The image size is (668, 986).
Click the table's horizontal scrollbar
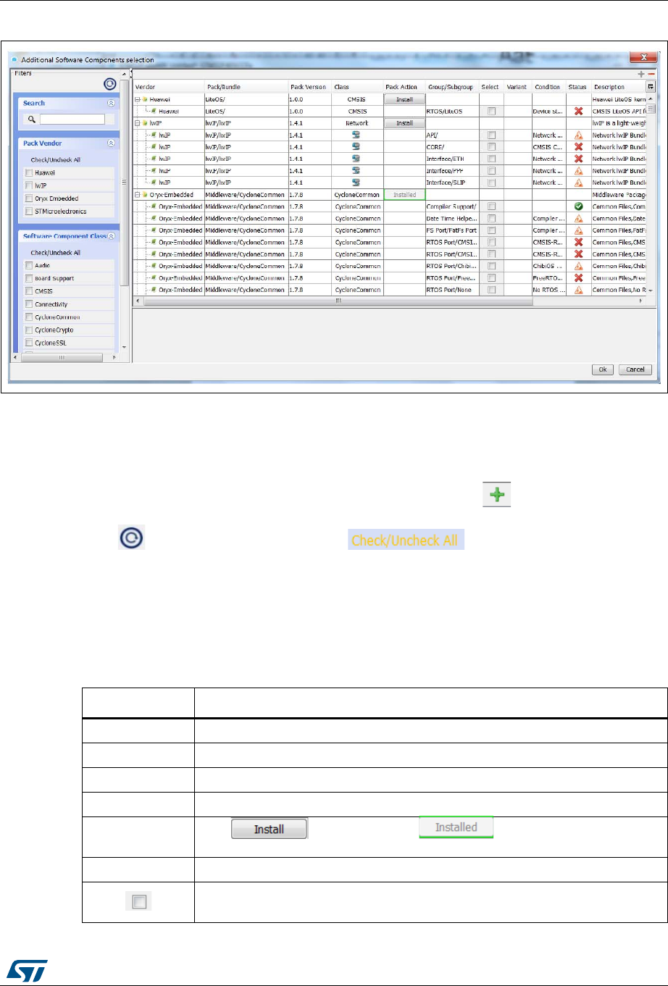338,300
